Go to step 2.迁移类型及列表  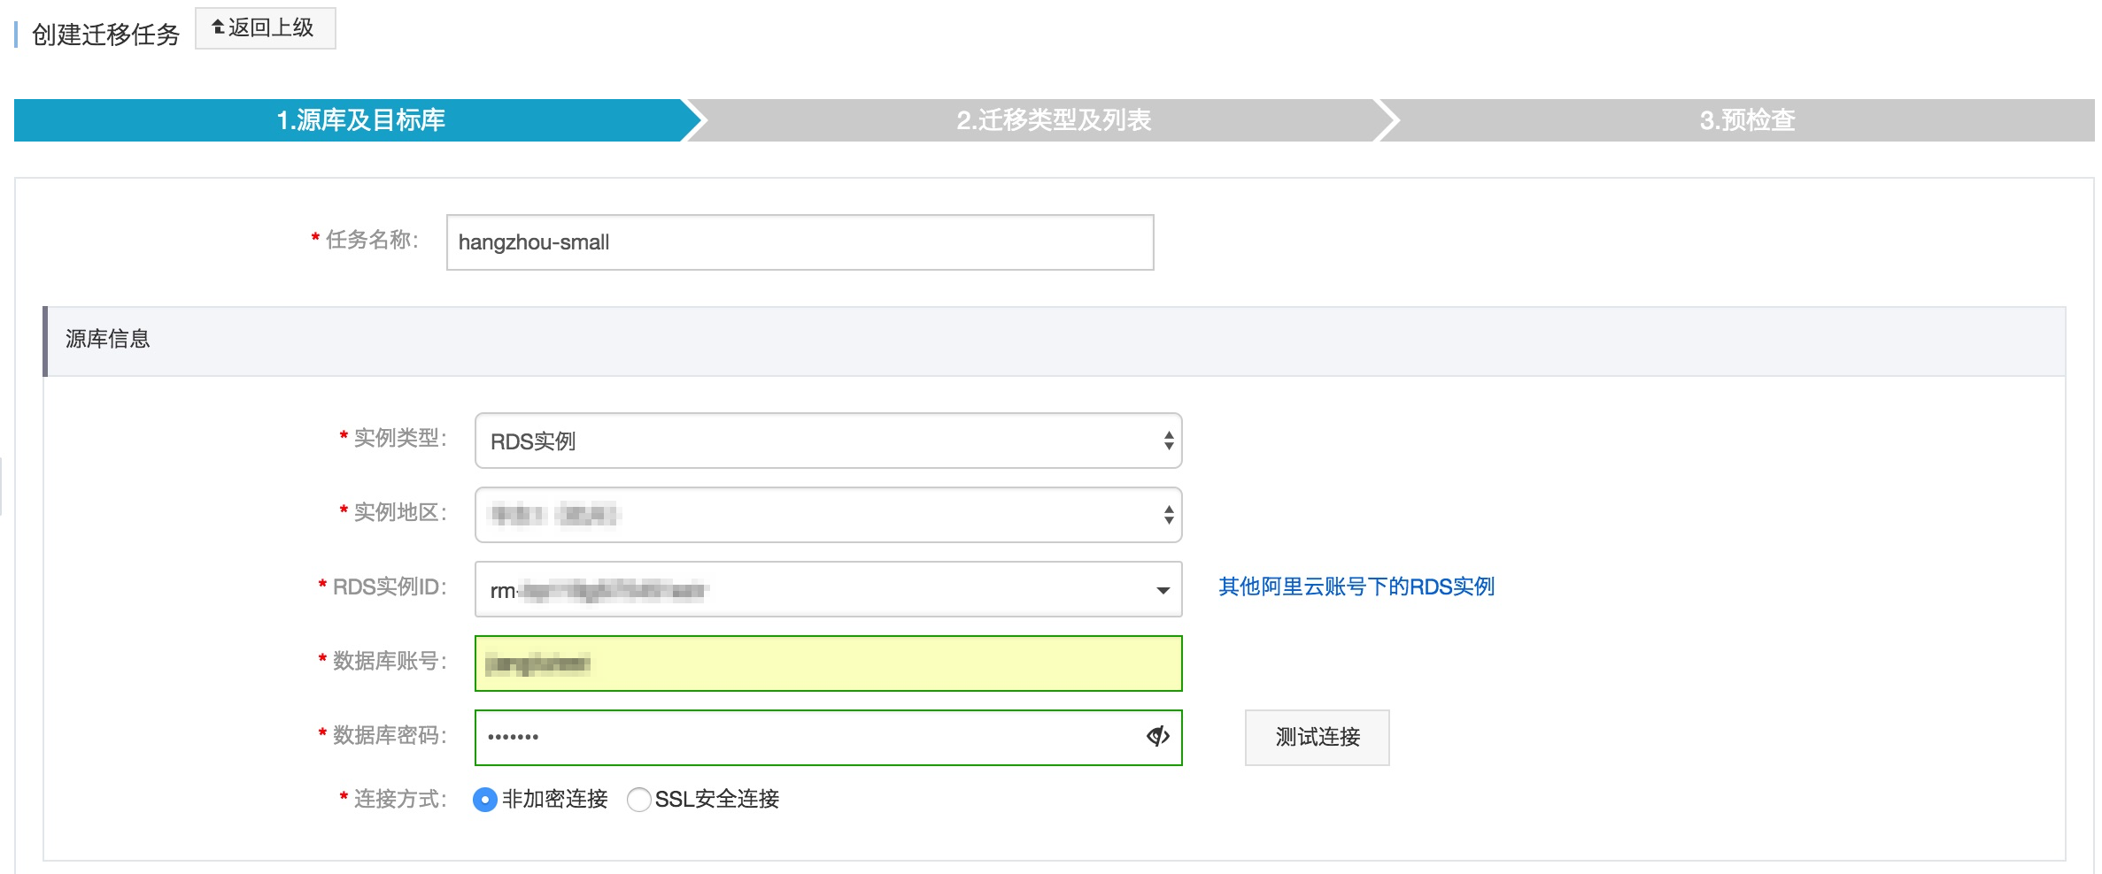coord(1053,120)
